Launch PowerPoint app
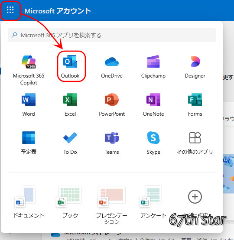 tap(112, 105)
